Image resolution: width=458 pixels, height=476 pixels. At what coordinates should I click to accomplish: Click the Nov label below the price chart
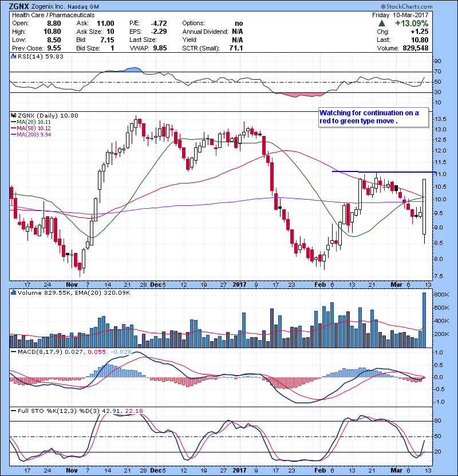coord(72,285)
